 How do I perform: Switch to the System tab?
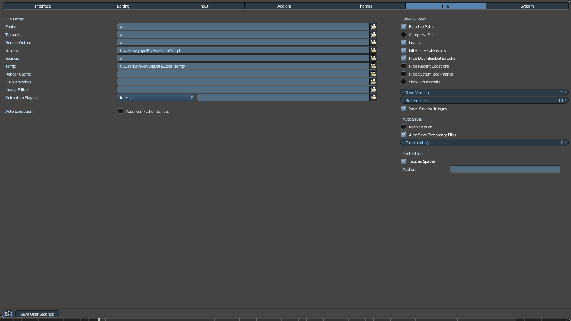527,6
